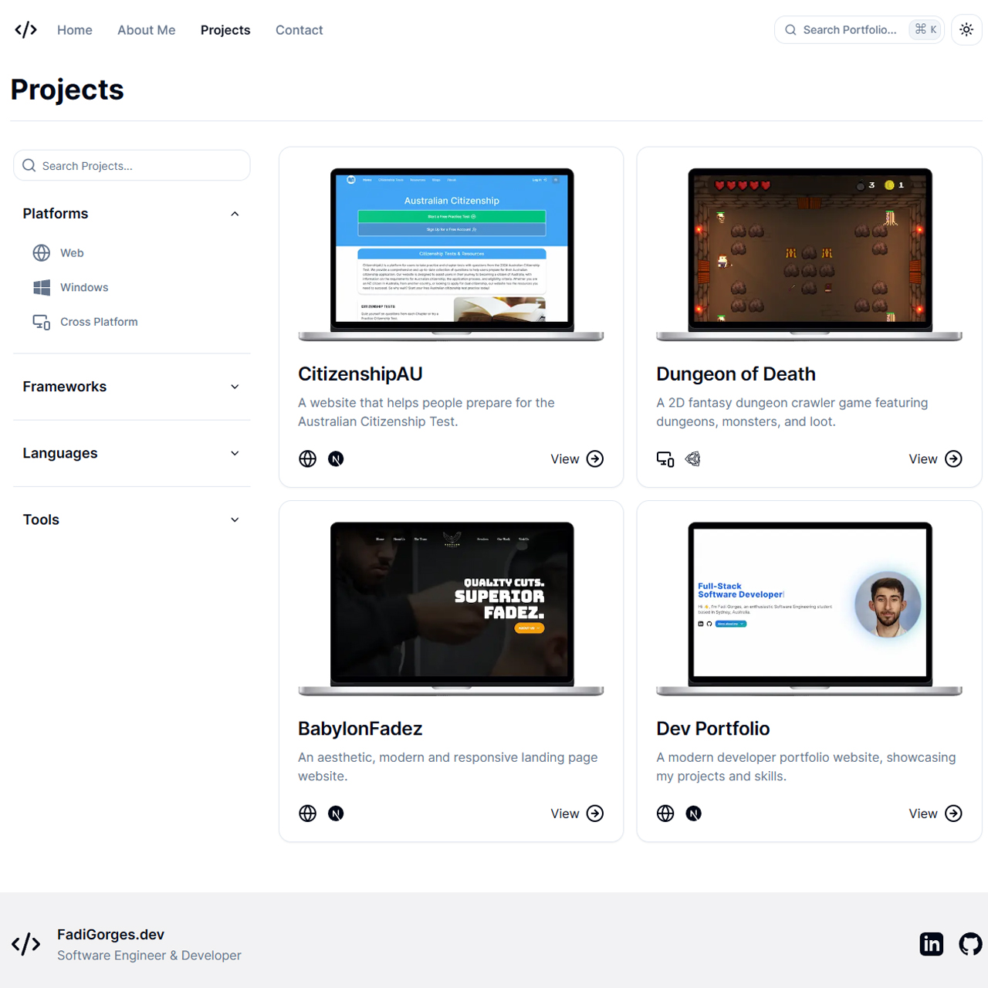The height and width of the screenshot is (988, 988).
Task: Click the footer code-bracket logo
Action: tap(25, 944)
